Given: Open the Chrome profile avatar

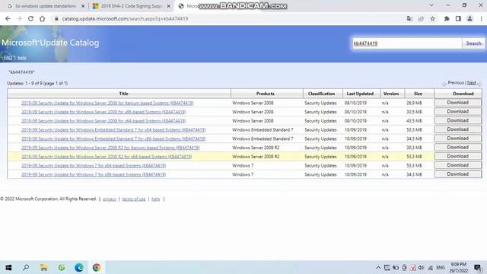Looking at the screenshot, I should tap(469, 18).
